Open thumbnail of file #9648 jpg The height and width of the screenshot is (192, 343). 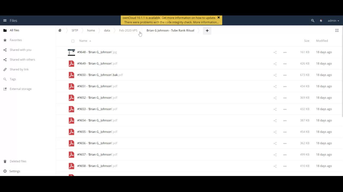tap(71, 52)
